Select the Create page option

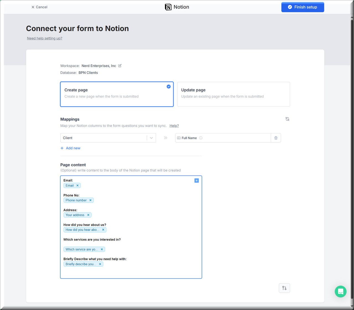click(x=117, y=94)
